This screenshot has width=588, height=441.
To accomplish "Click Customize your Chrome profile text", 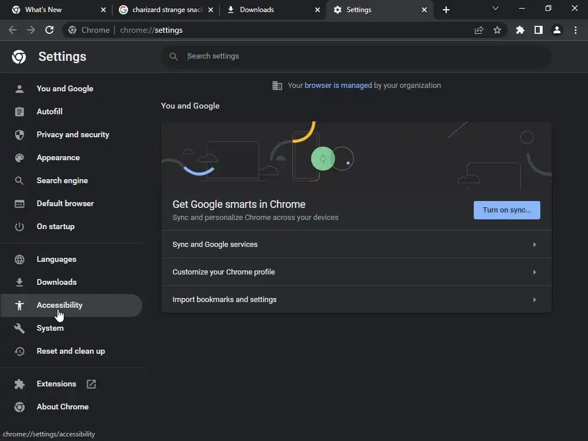I will 223,272.
